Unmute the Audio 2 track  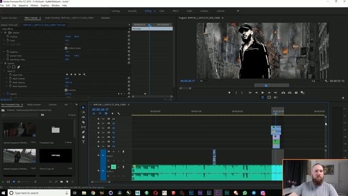coord(114,167)
